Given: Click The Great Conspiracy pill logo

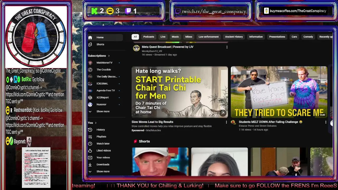Looking at the screenshot, I should (36, 37).
